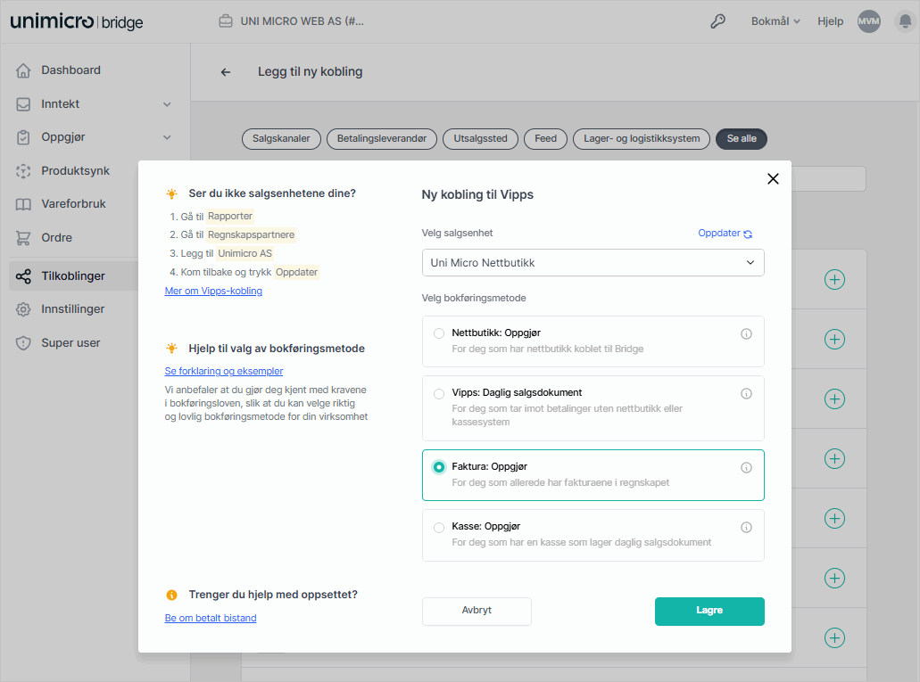The width and height of the screenshot is (920, 682).
Task: Filter by Feed
Action: (545, 139)
